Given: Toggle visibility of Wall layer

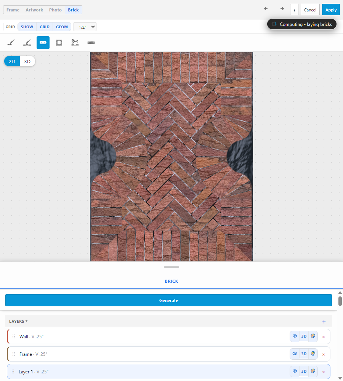Looking at the screenshot, I should point(295,336).
